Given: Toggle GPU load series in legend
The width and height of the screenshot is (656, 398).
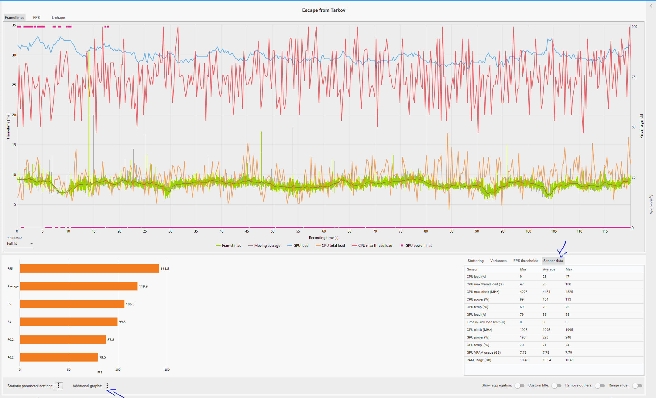Looking at the screenshot, I should [298, 246].
